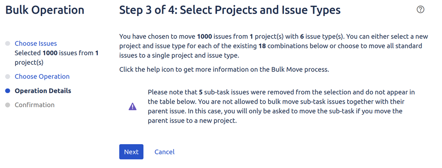Select the Operation Details step label
The height and width of the screenshot is (168, 442).
[x=43, y=91]
